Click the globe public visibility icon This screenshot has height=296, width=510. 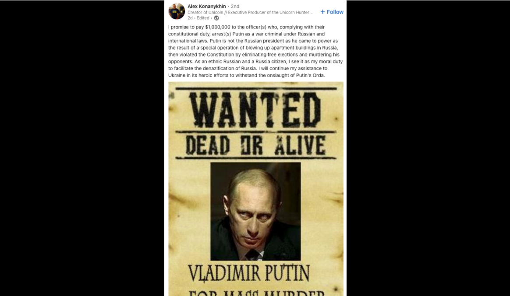216,18
